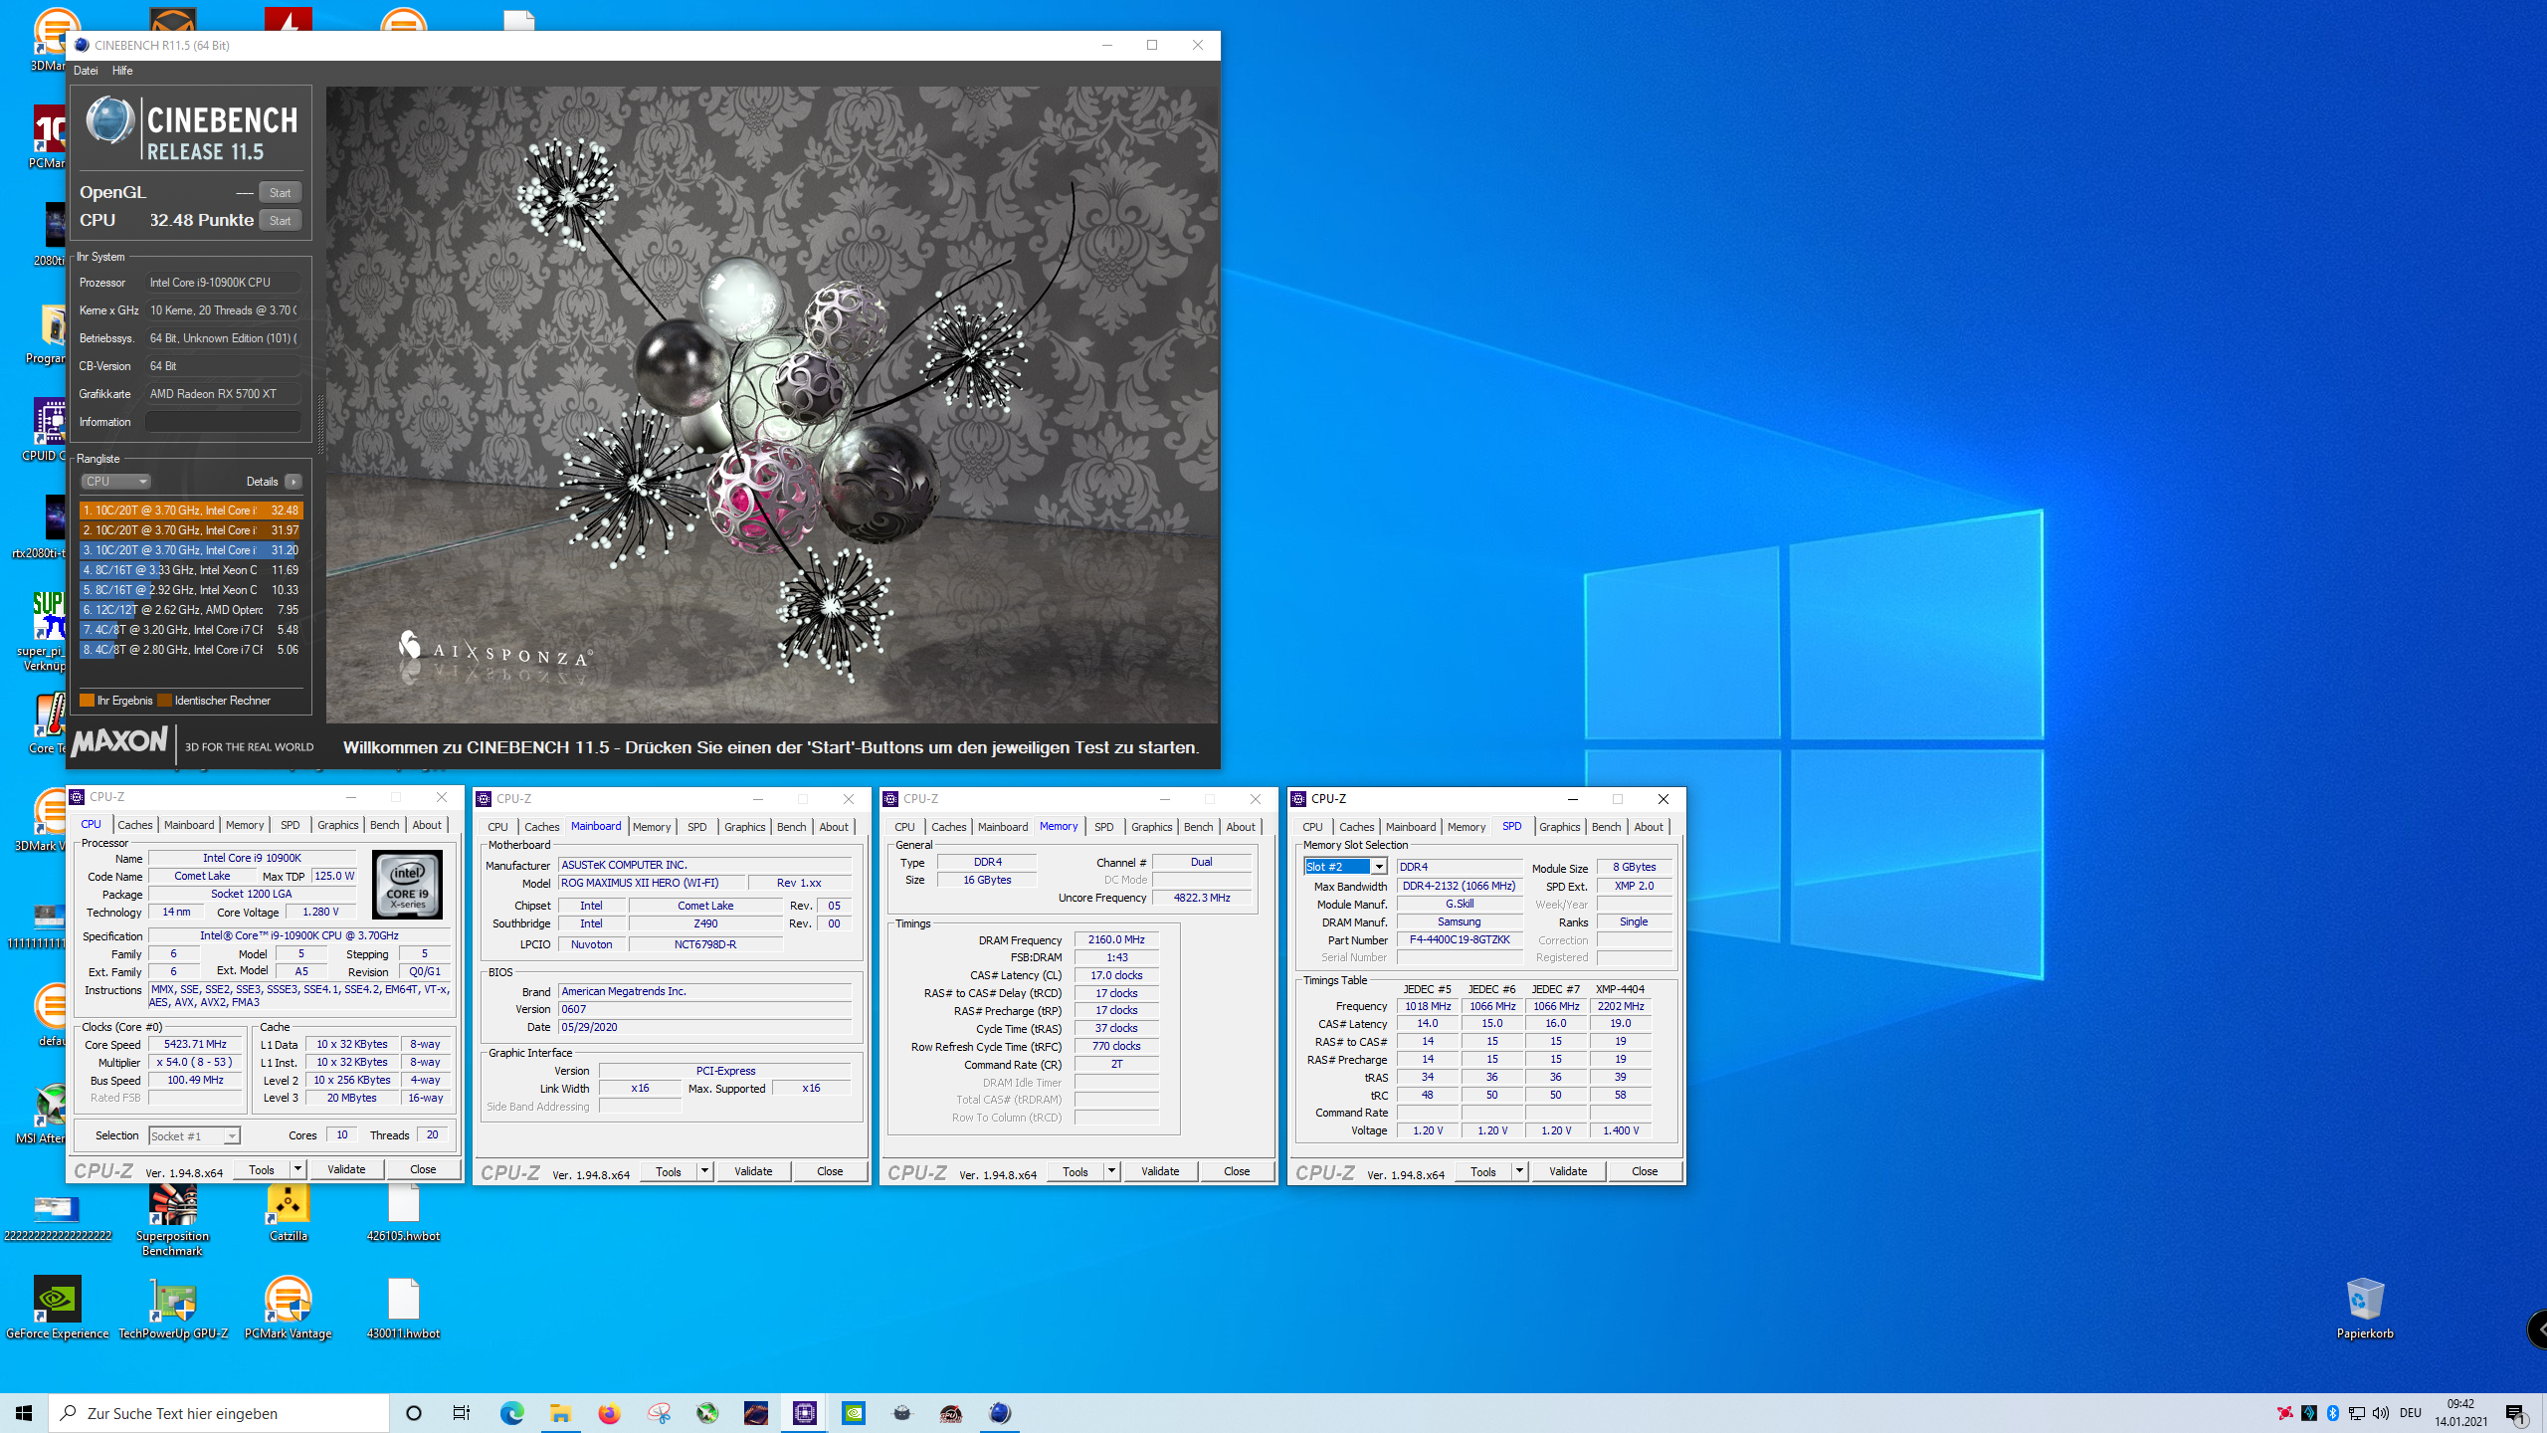Select ranking row 4 scoring 11.69

(x=190, y=570)
